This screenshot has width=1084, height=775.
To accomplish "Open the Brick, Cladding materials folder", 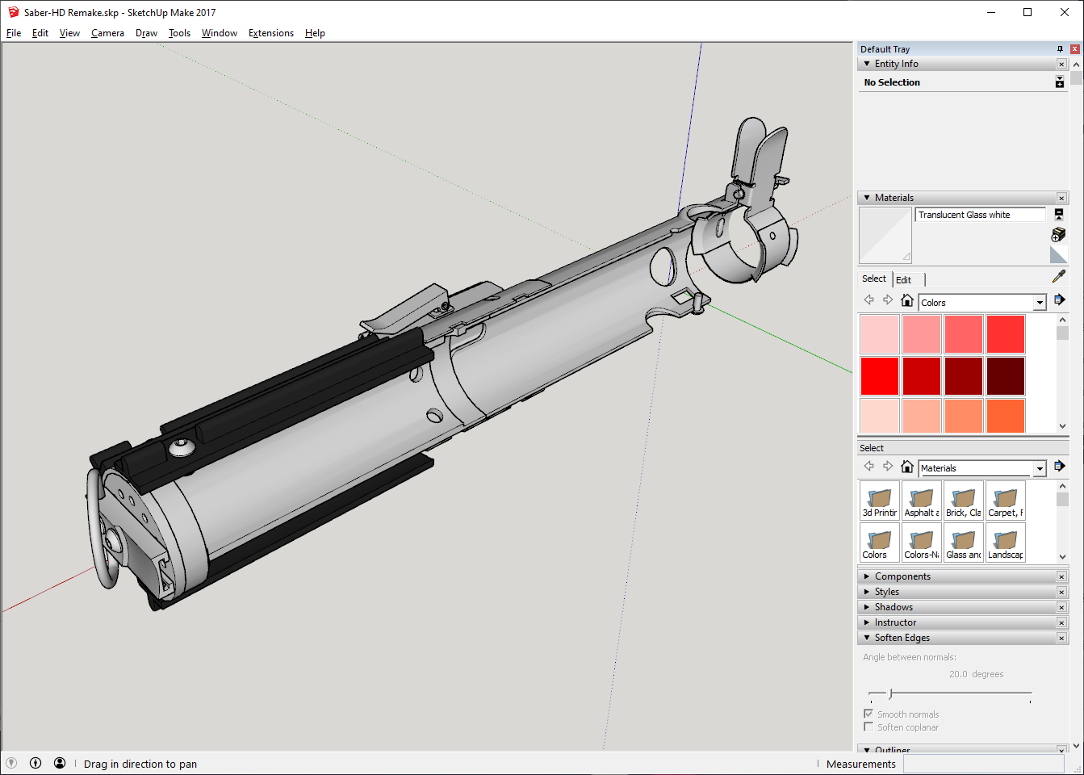I will click(x=964, y=501).
